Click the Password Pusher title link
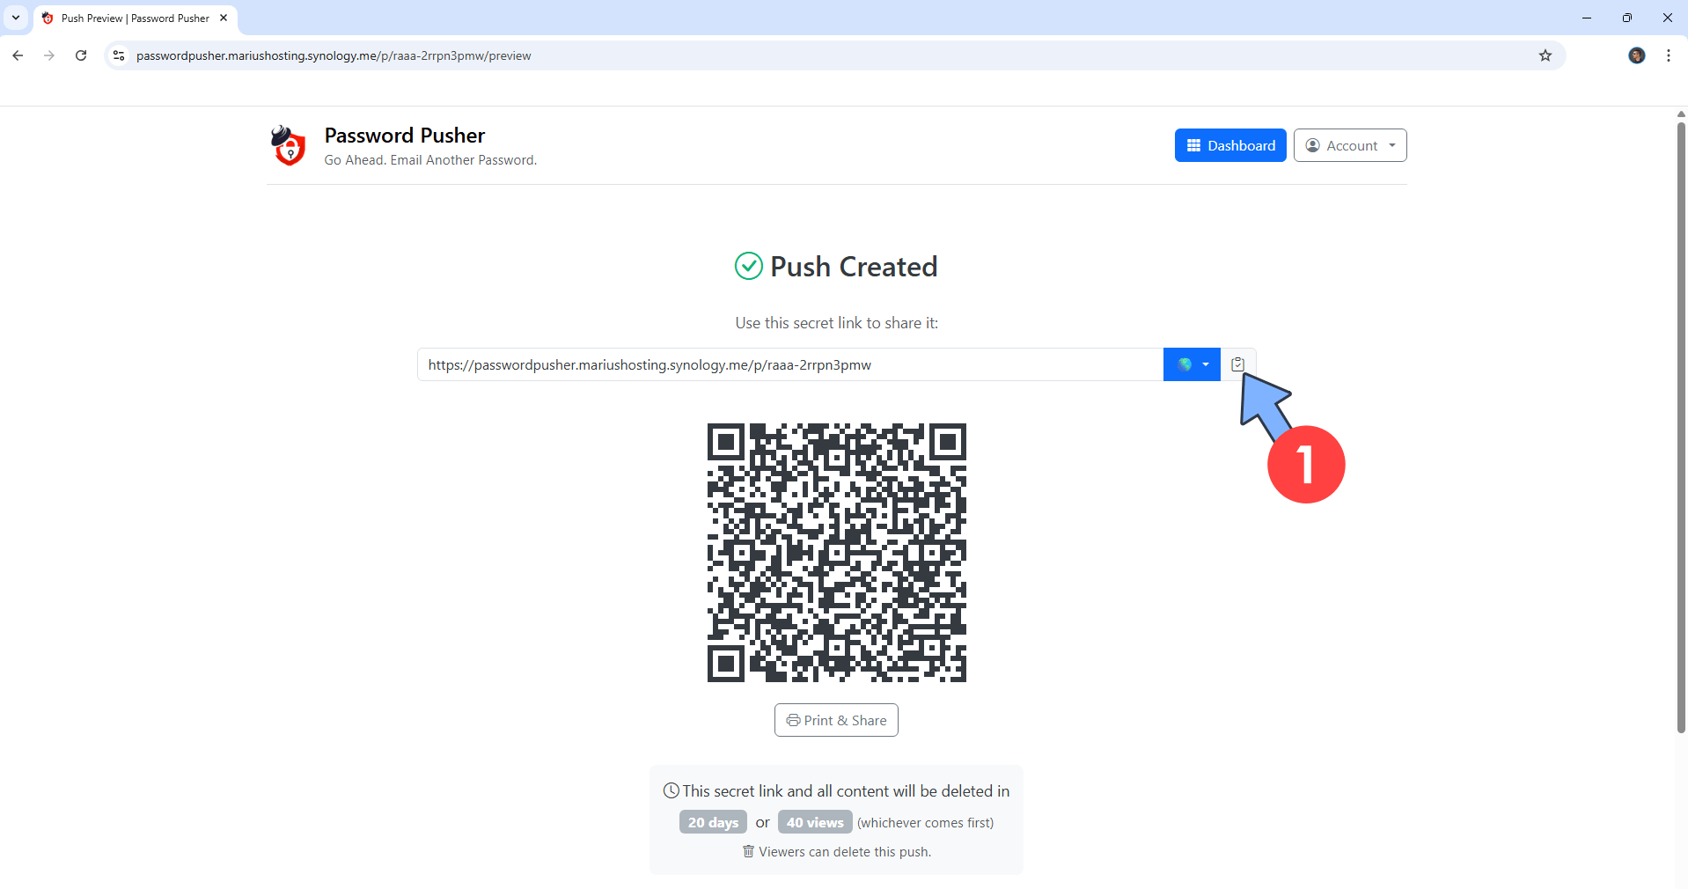The height and width of the screenshot is (889, 1688). tap(404, 136)
